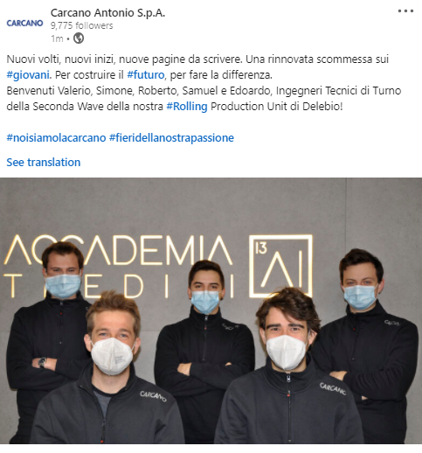This screenshot has height=453, width=422.
Task: Open the #fieridellanostrapassione hashtag
Action: click(x=171, y=137)
